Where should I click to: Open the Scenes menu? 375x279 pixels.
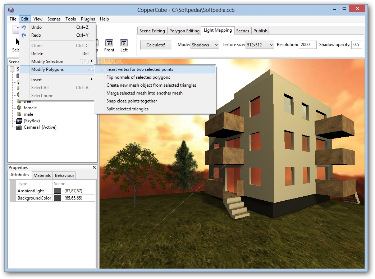tap(54, 19)
